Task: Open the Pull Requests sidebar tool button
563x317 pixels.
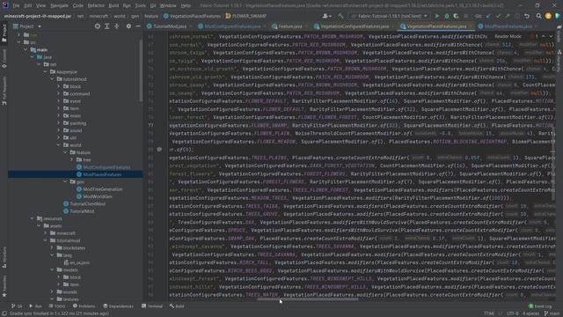Action: tap(4, 91)
